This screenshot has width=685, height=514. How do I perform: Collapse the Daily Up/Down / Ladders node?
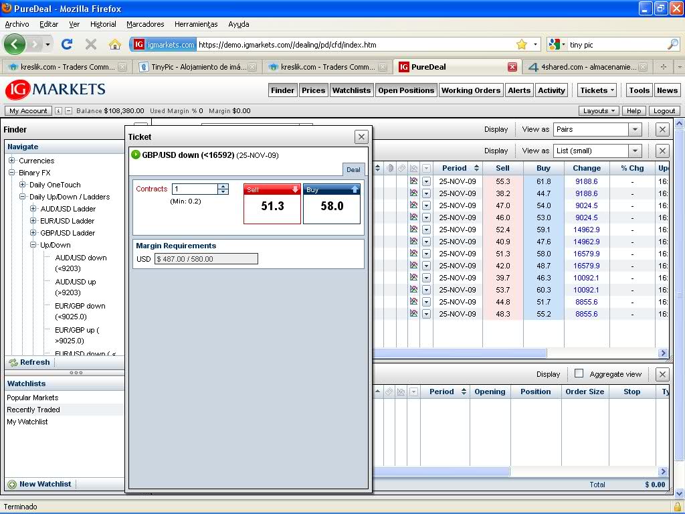tap(22, 197)
